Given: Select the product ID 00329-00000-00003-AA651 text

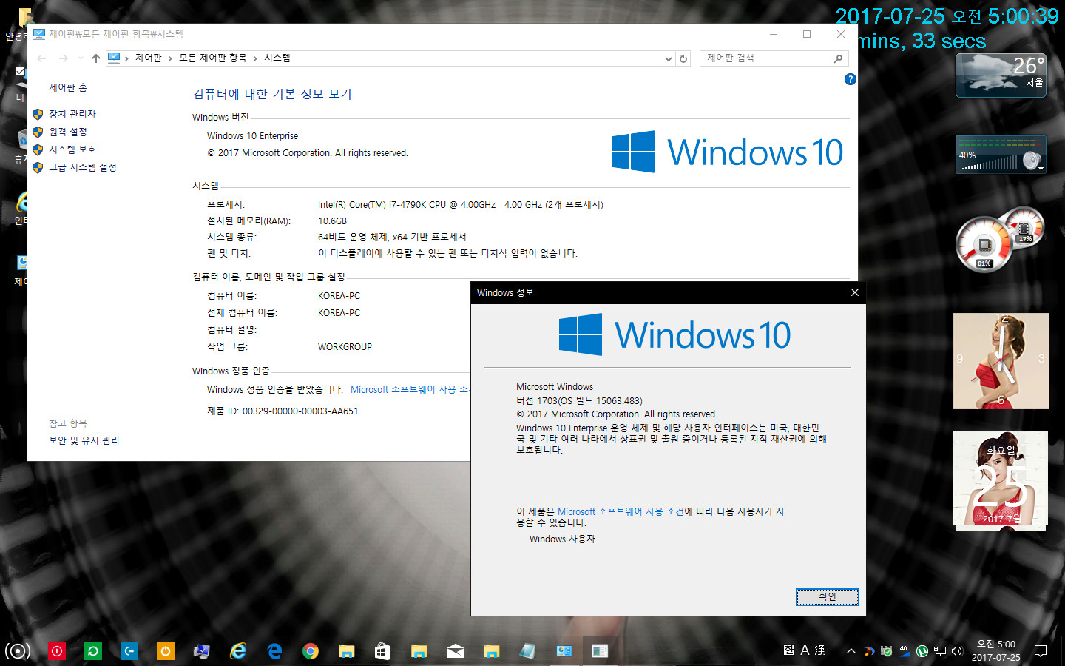Looking at the screenshot, I should click(300, 411).
